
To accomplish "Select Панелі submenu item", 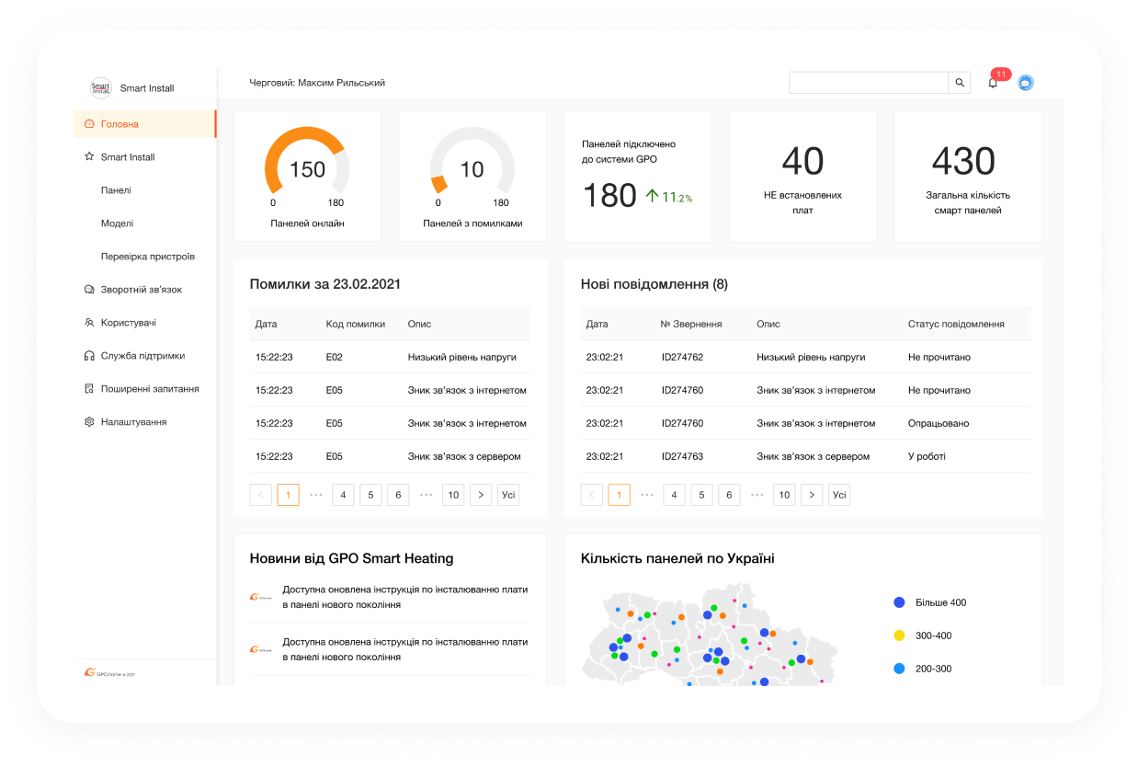I will (116, 190).
